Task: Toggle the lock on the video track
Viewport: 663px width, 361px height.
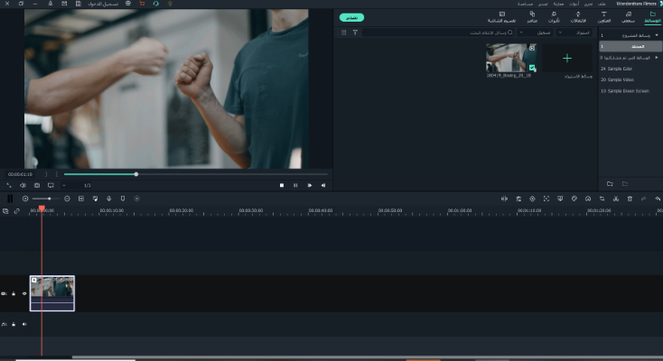Action: pyautogui.click(x=14, y=293)
